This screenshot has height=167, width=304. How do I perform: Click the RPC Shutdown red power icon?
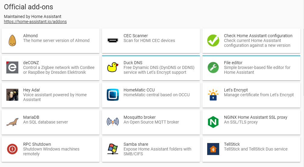(x=12, y=149)
